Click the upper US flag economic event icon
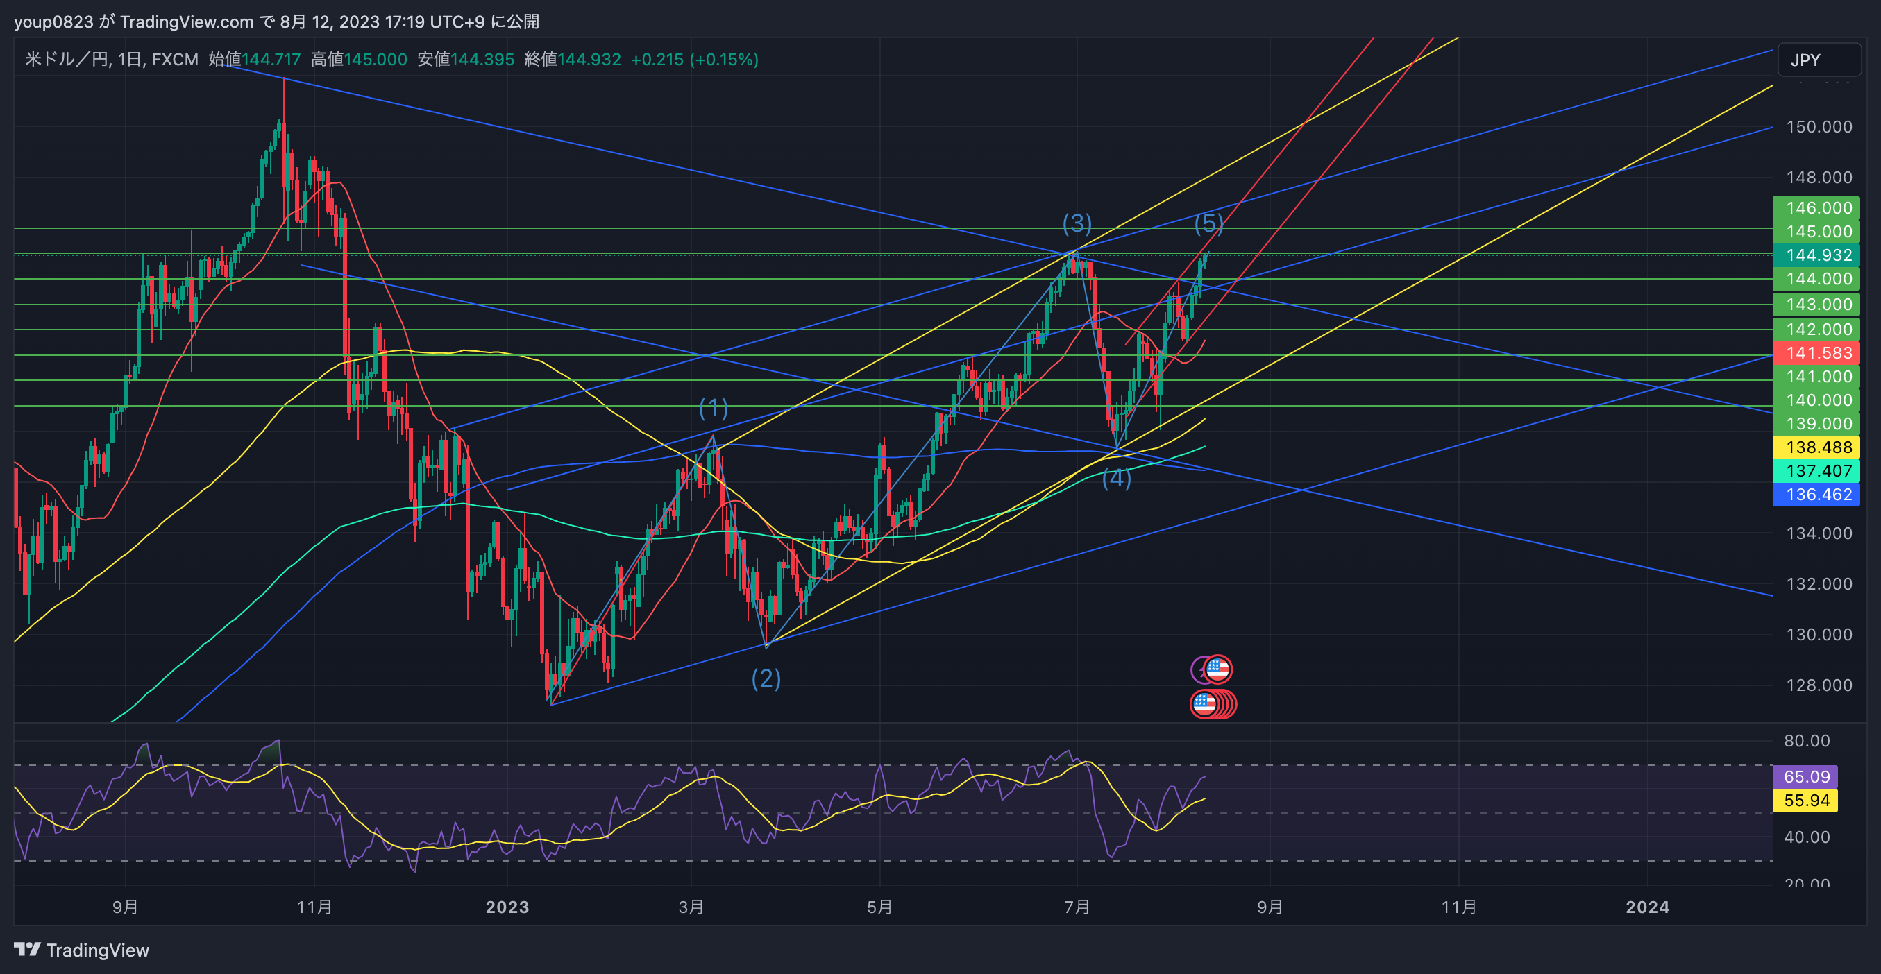1881x974 pixels. click(x=1217, y=668)
